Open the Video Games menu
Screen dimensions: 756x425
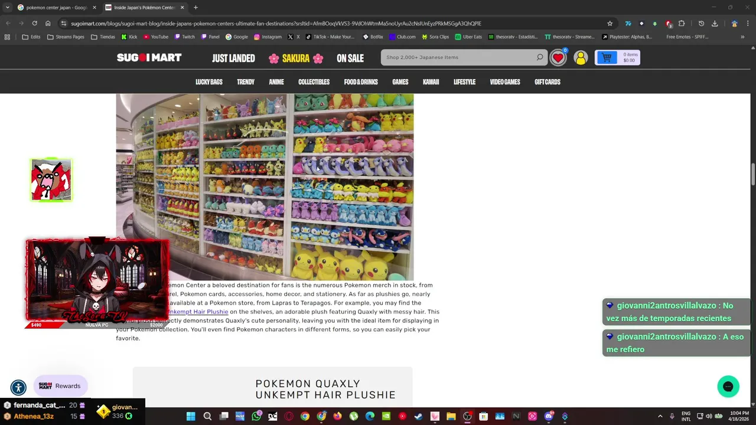point(505,82)
